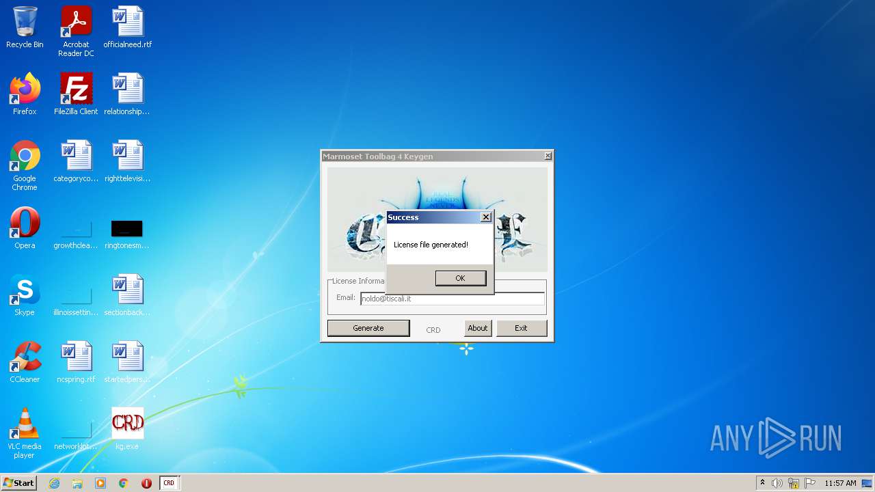Screen dimensions: 875x492
Task: Click the Exit button in the keygen
Action: pos(522,328)
